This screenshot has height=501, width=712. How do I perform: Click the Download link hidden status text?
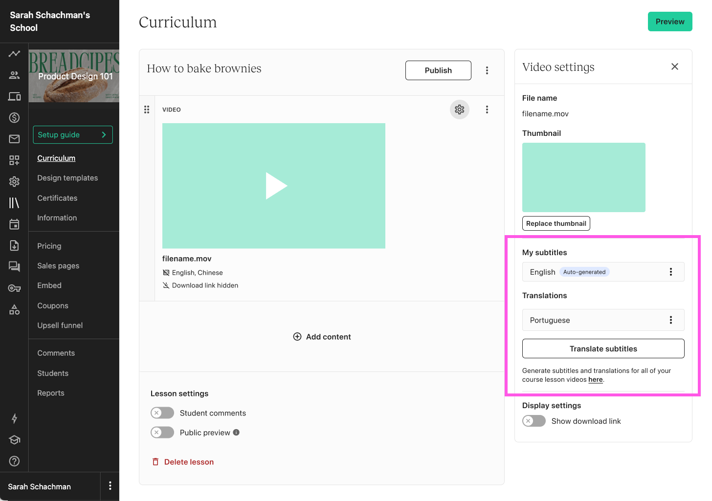(205, 285)
